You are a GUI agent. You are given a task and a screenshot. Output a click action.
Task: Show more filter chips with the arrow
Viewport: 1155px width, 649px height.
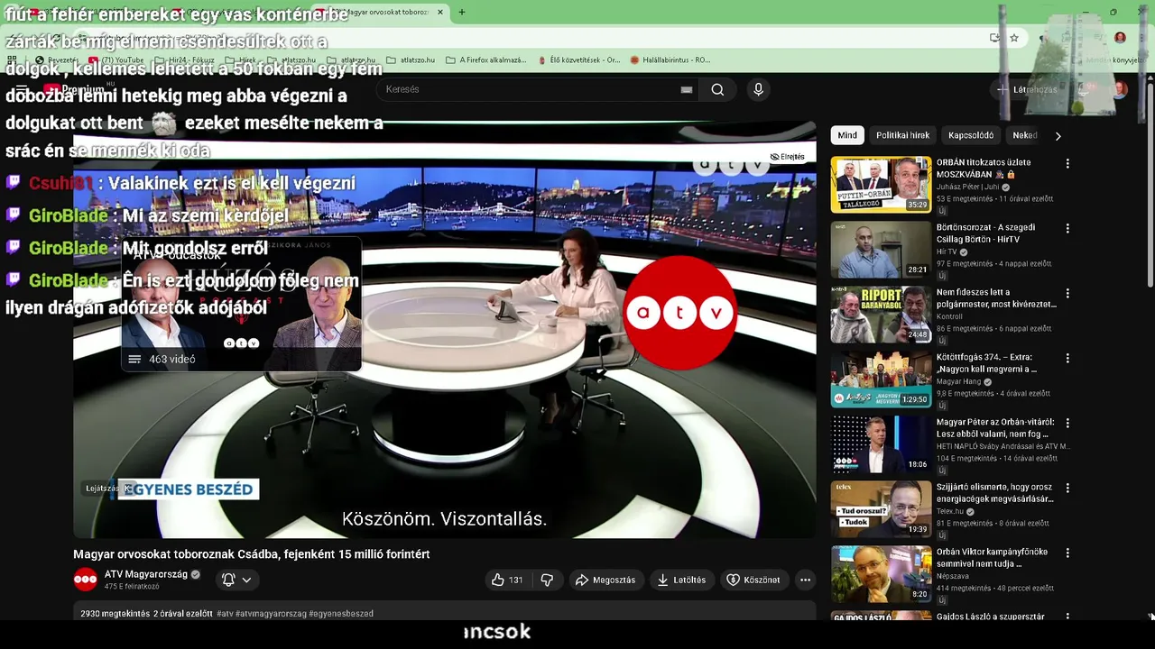click(1058, 135)
